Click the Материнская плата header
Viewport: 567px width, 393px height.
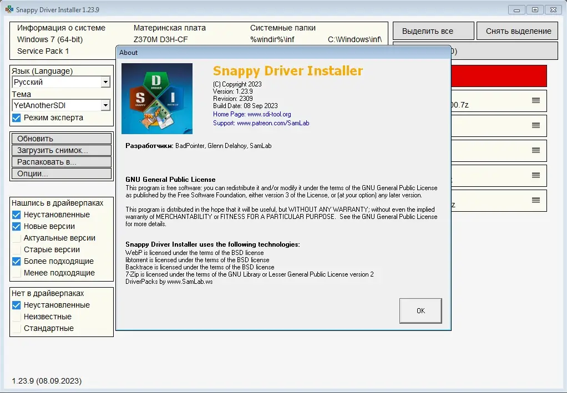click(x=170, y=28)
